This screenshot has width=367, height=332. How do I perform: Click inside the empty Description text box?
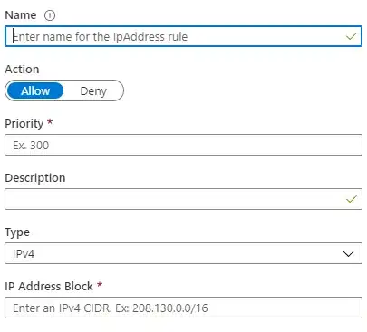(x=183, y=199)
